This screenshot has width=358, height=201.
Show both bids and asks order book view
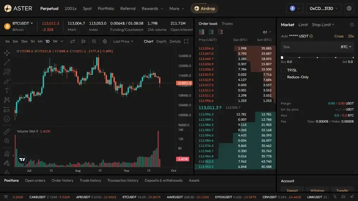point(202,32)
